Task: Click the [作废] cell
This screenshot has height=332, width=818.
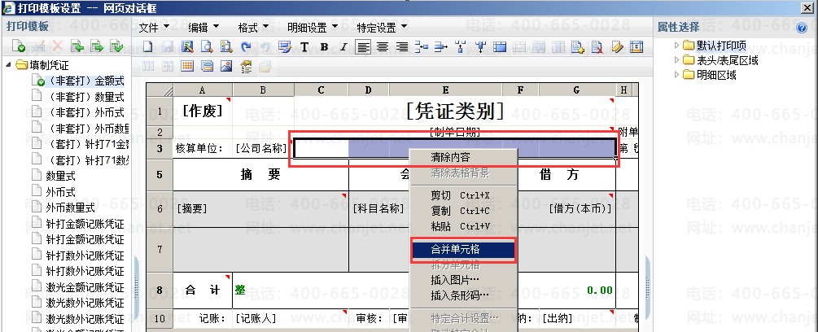Action: [x=203, y=111]
